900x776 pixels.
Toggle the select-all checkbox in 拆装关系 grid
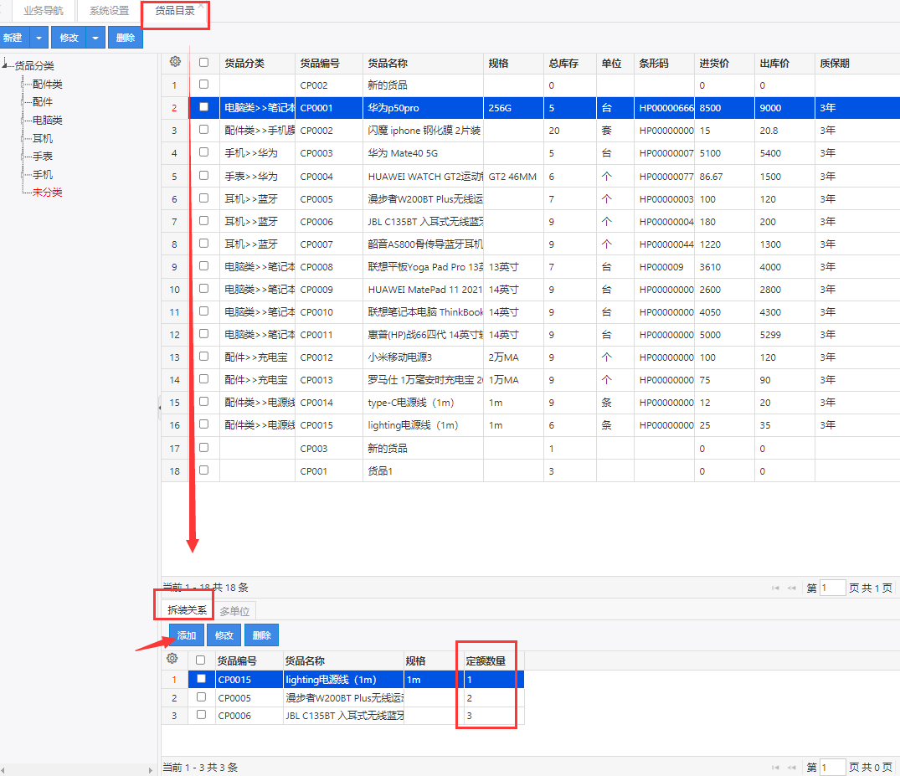point(200,660)
